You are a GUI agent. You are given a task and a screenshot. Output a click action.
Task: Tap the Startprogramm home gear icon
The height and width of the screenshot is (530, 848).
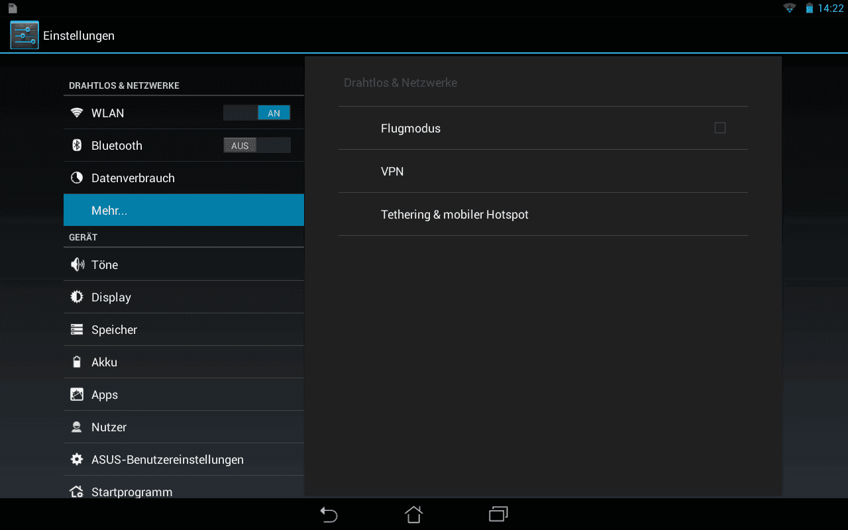point(77,492)
